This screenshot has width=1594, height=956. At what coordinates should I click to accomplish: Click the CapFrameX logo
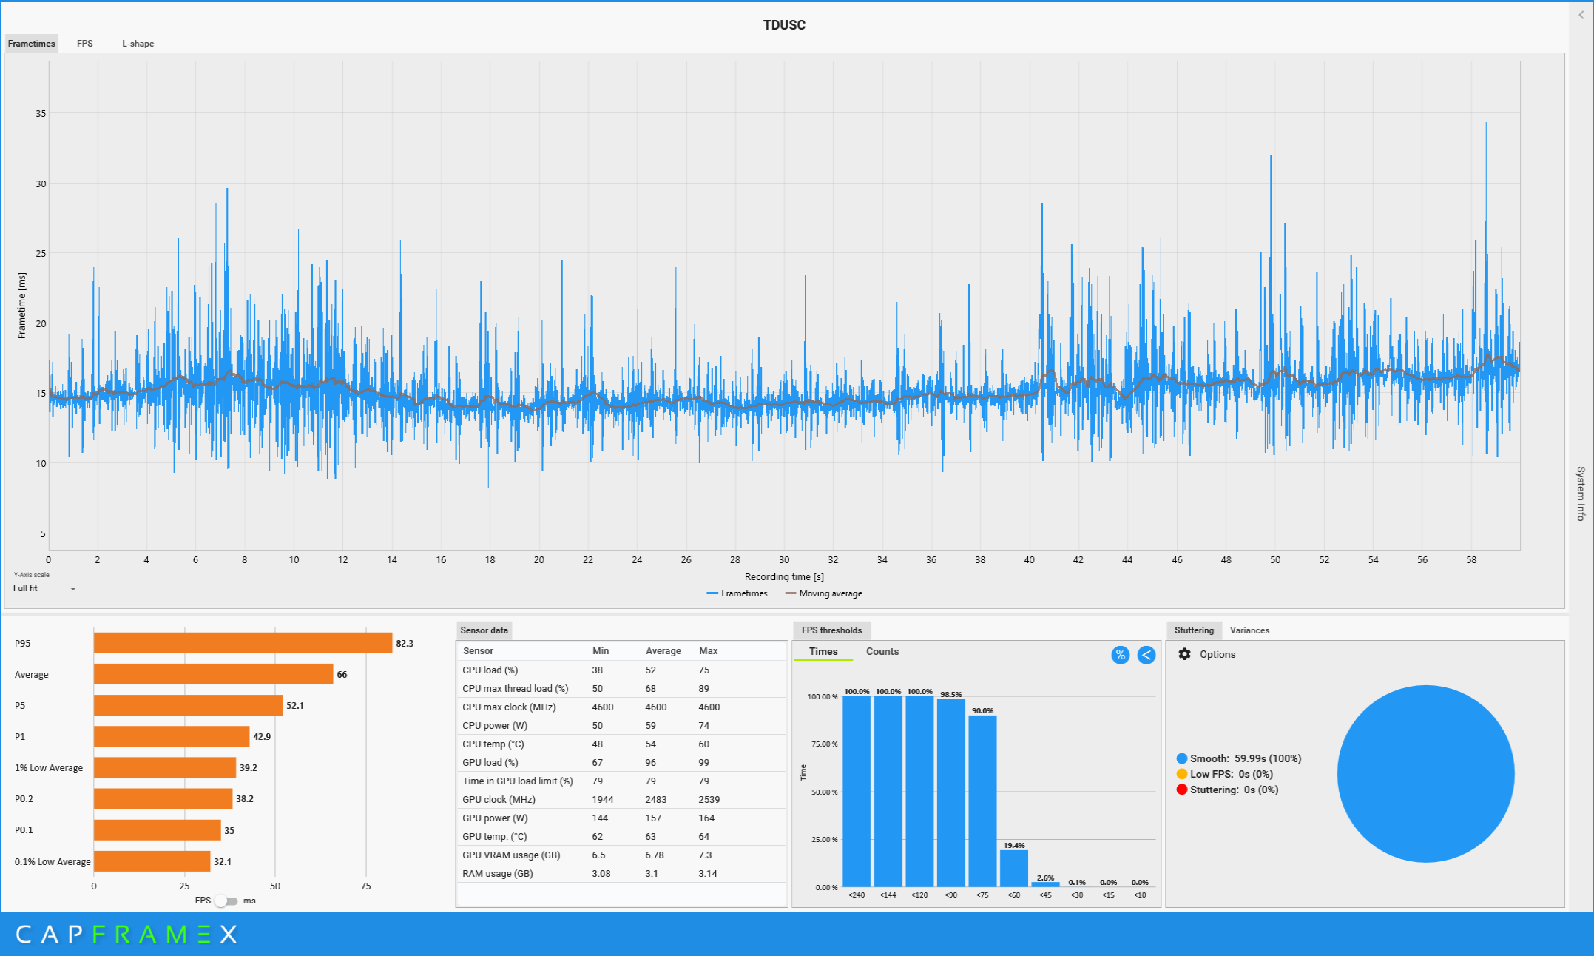pyautogui.click(x=126, y=934)
